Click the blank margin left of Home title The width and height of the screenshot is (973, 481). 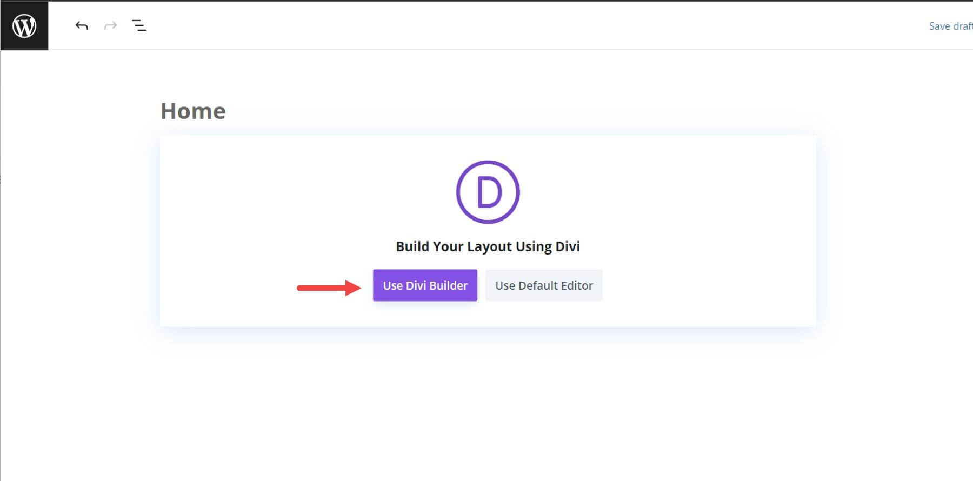click(81, 111)
